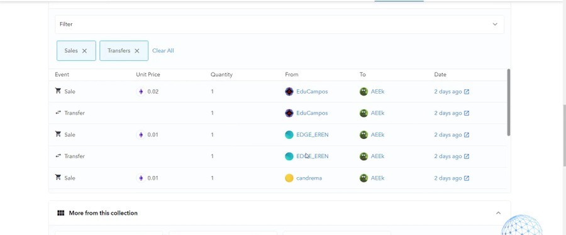The height and width of the screenshot is (235, 566).
Task: Open EduCampos profile in first Transfer row
Action: (312, 113)
